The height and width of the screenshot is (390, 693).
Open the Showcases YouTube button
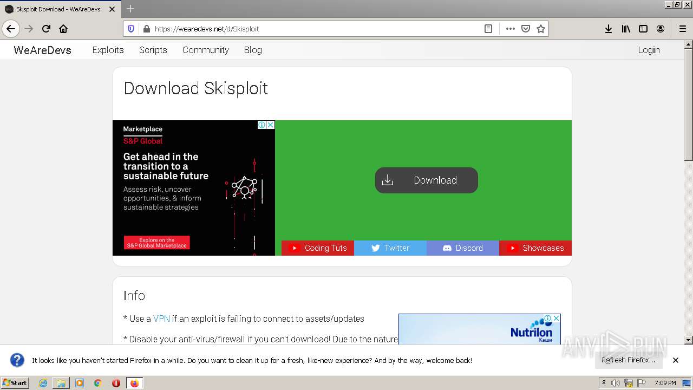pos(535,248)
